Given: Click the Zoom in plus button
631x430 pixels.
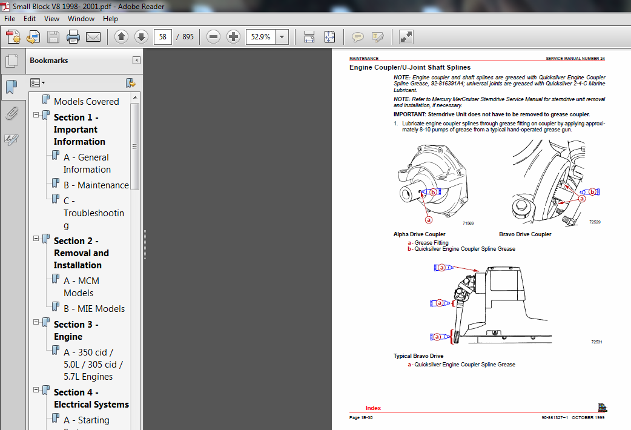Looking at the screenshot, I should coord(233,37).
